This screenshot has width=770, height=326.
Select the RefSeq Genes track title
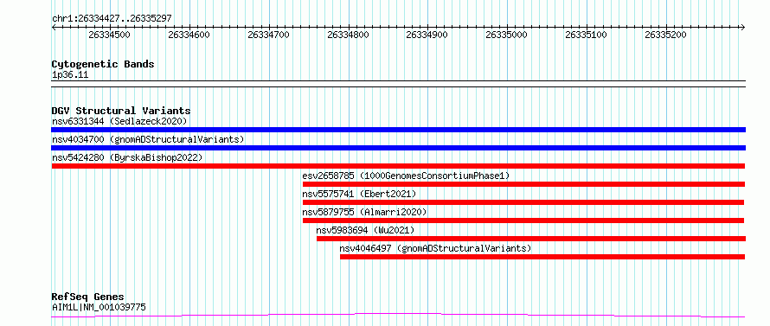click(x=88, y=297)
